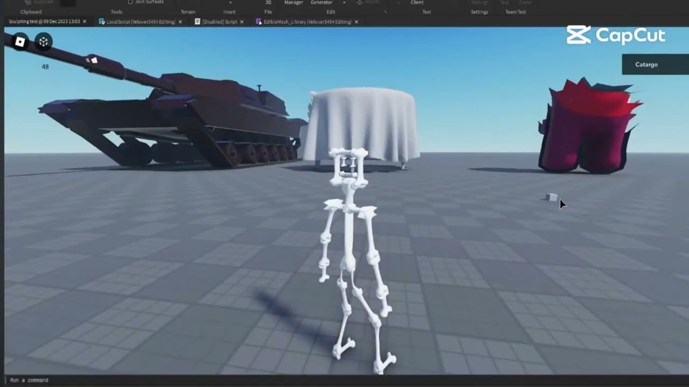Viewport: 689px width, 387px height.
Task: Click the Catargo button
Action: 656,64
